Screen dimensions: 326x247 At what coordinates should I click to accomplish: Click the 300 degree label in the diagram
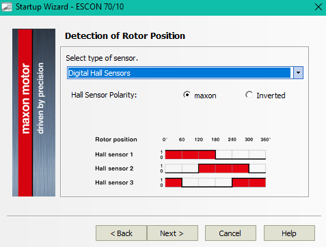[249, 139]
